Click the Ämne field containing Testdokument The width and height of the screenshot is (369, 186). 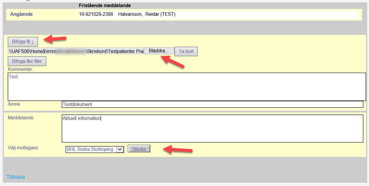212,104
